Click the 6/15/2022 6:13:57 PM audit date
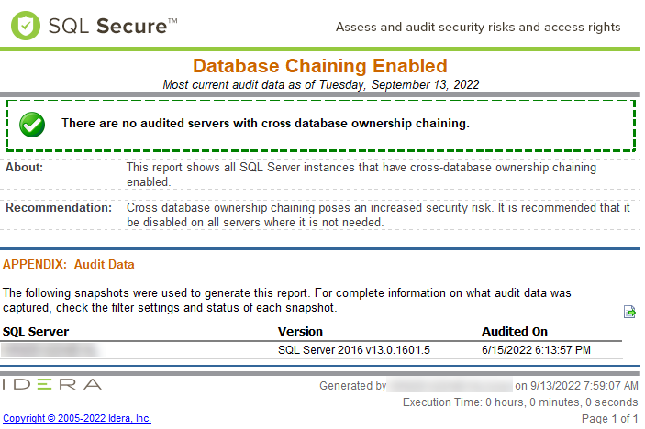 pos(536,349)
